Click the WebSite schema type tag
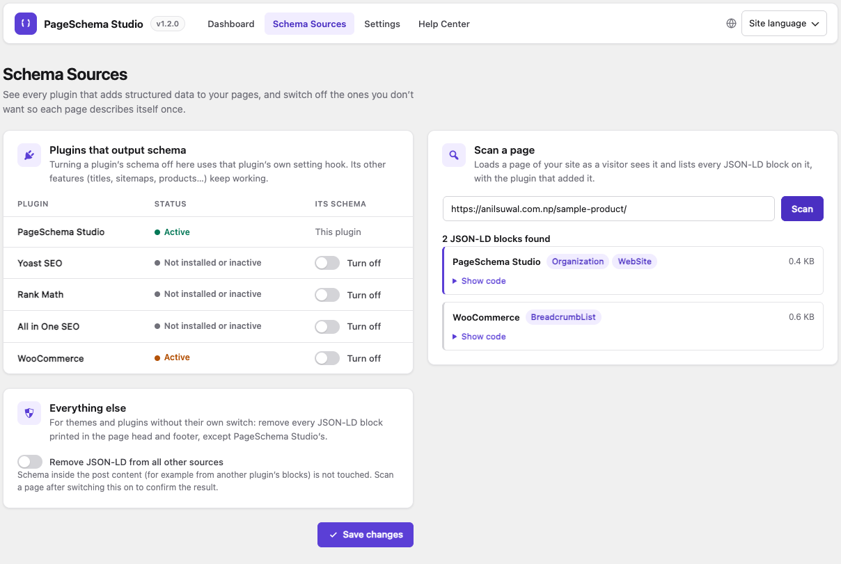Image resolution: width=841 pixels, height=564 pixels. (x=635, y=261)
